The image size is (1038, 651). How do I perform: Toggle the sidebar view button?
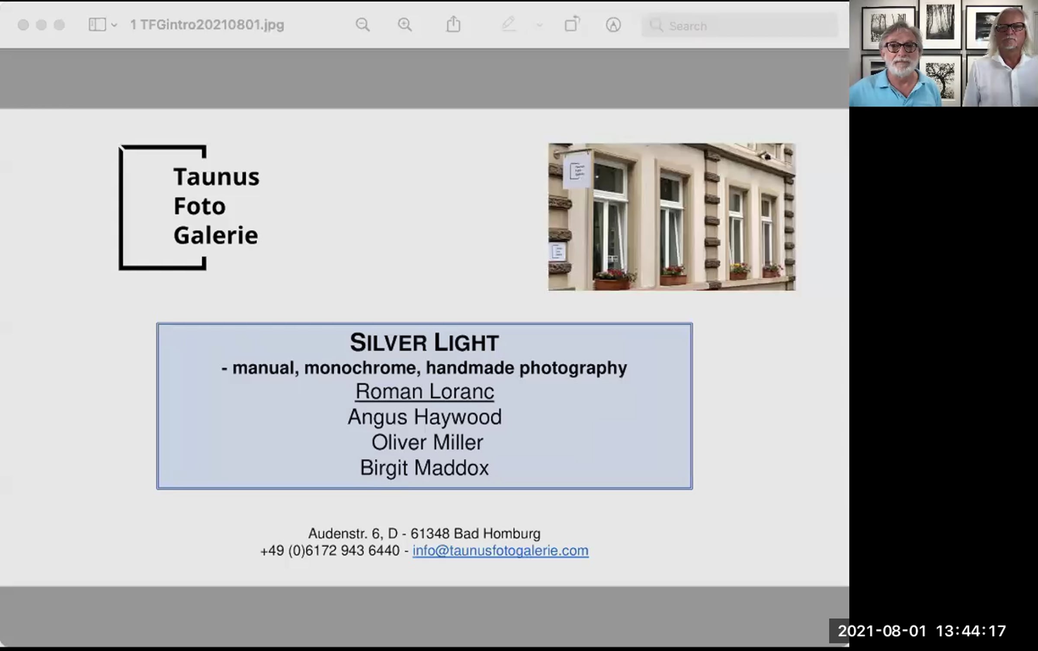97,25
